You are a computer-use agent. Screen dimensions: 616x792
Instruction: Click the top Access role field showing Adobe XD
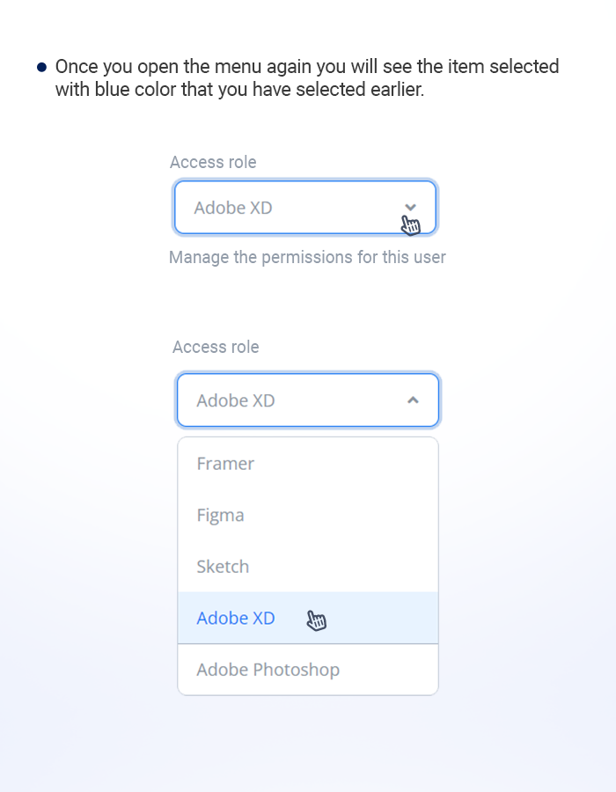(304, 207)
